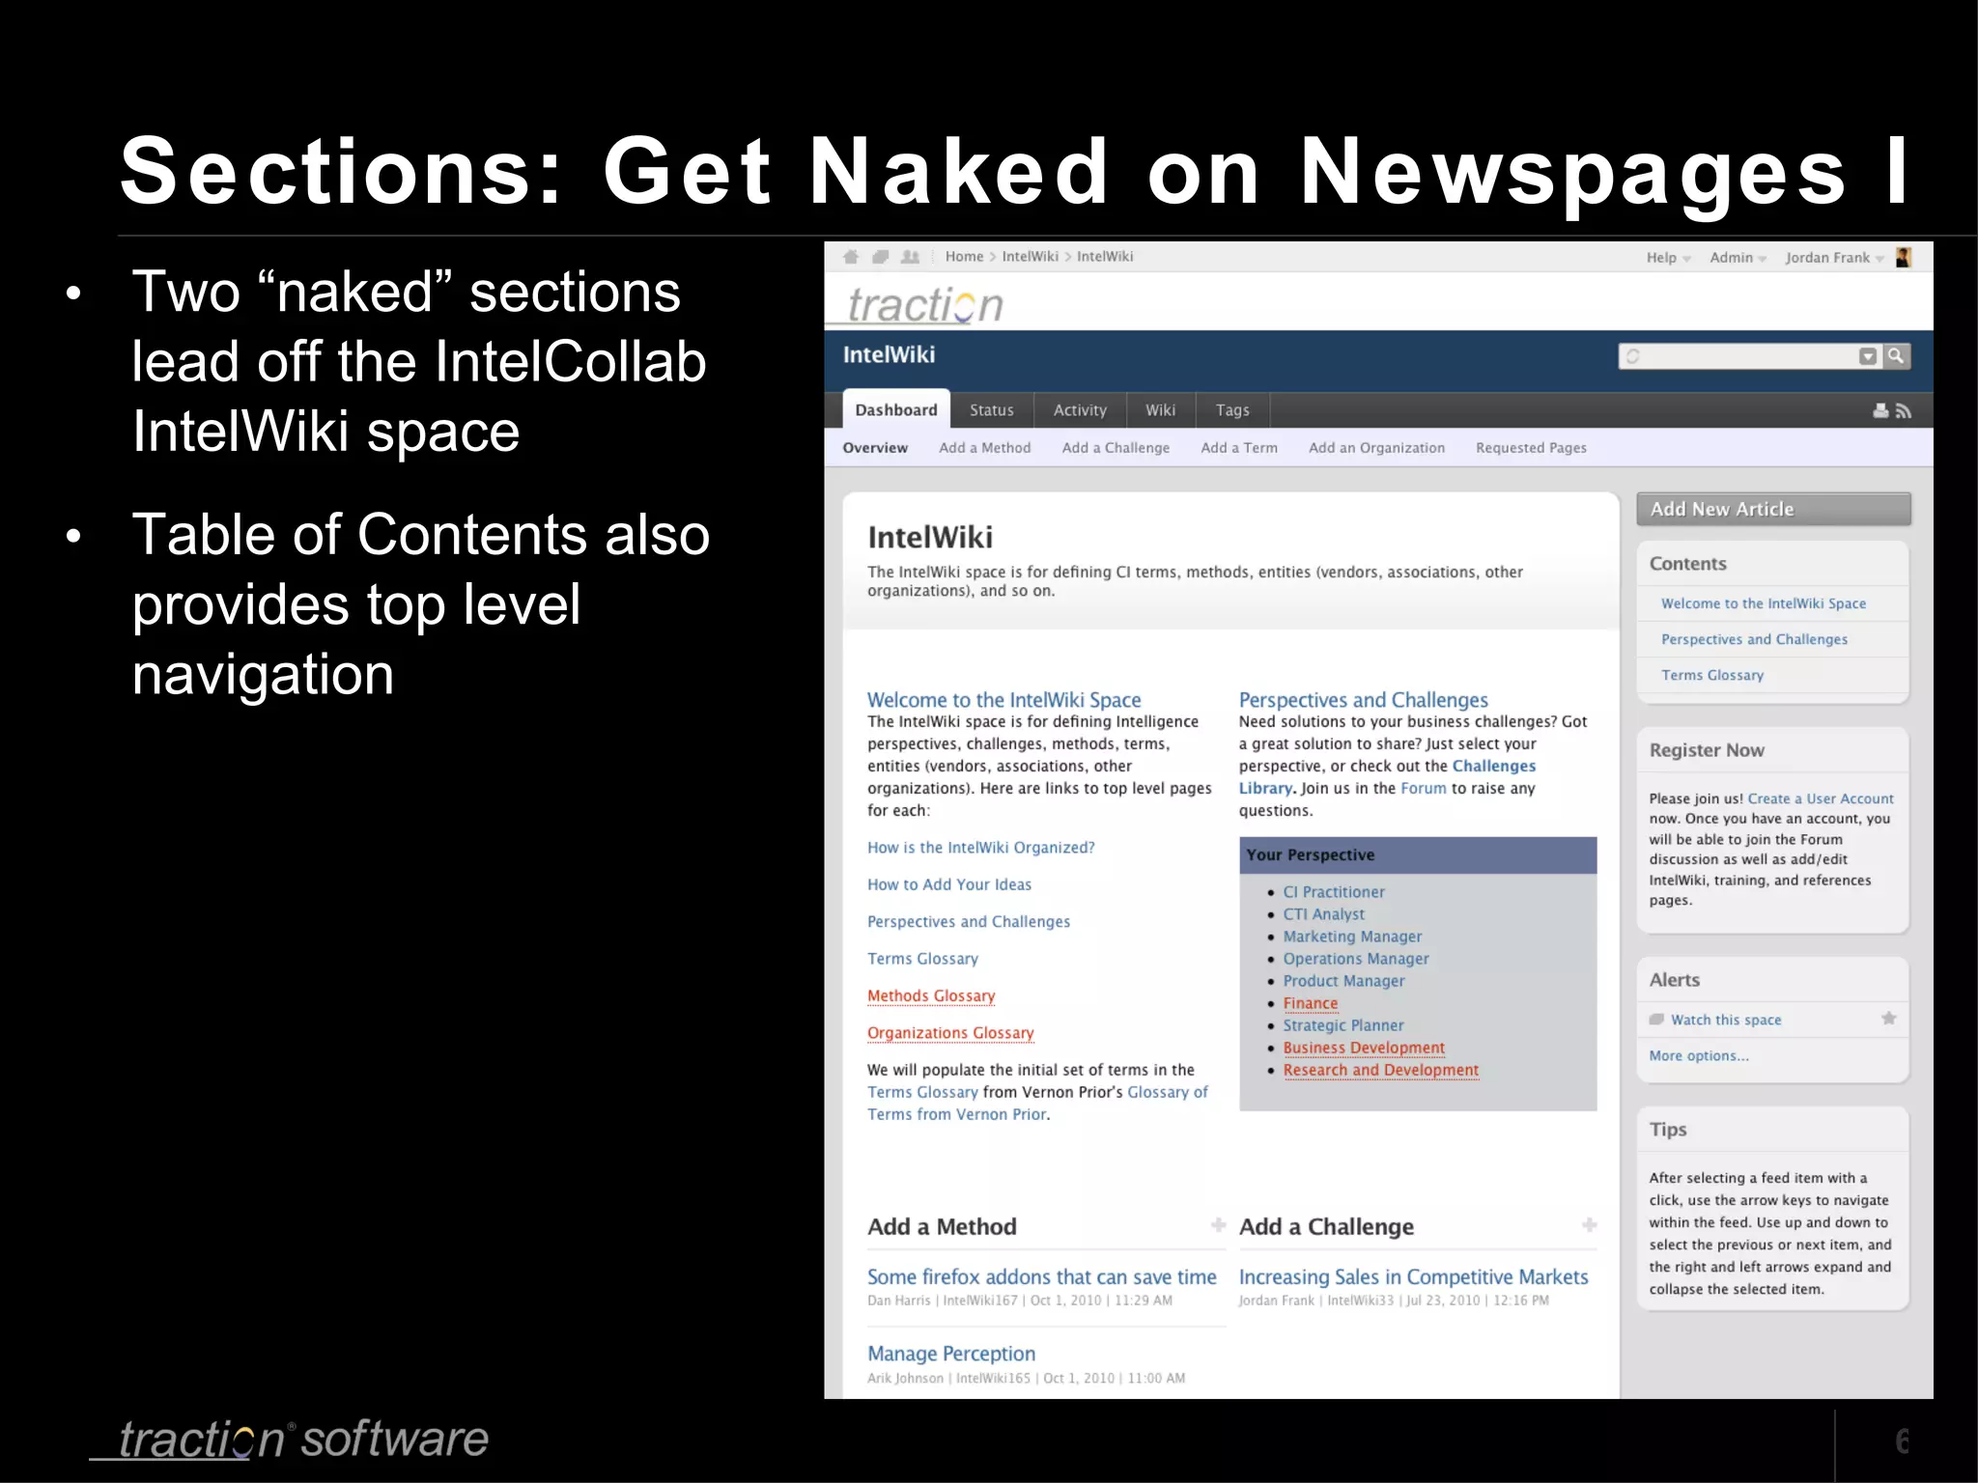Open How is the IntelWiki Organized?

pos(981,848)
